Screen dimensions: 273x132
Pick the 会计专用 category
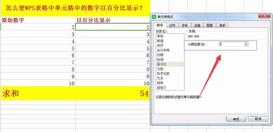(x=163, y=50)
